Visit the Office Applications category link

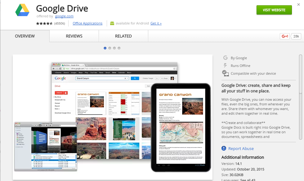coord(87,23)
